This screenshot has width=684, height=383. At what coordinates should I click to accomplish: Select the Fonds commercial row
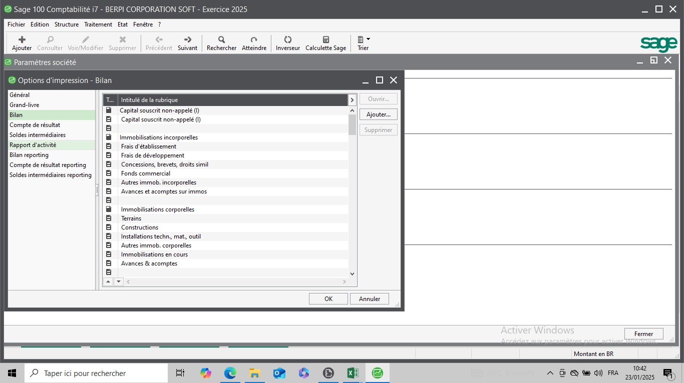click(x=226, y=173)
